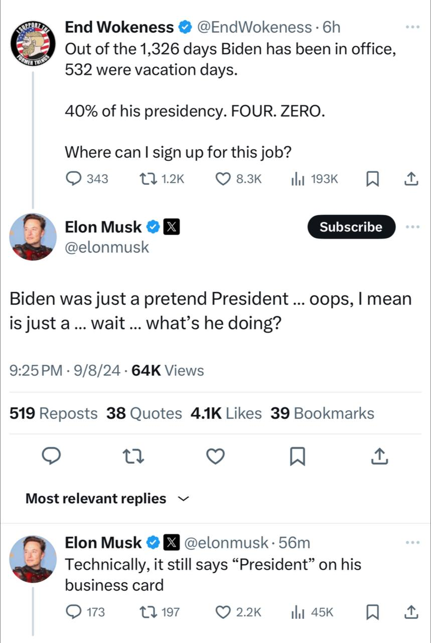The image size is (431, 643).
Task: Repost Elon Musk's pretend President tweet
Action: [x=133, y=456]
